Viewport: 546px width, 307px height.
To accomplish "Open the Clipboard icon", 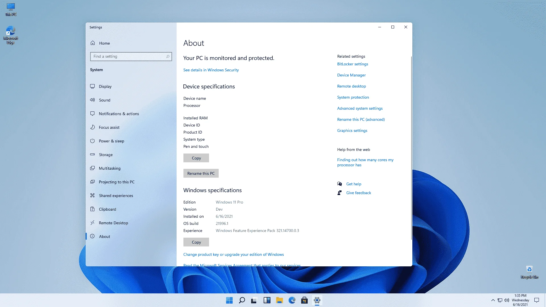I will (x=92, y=209).
